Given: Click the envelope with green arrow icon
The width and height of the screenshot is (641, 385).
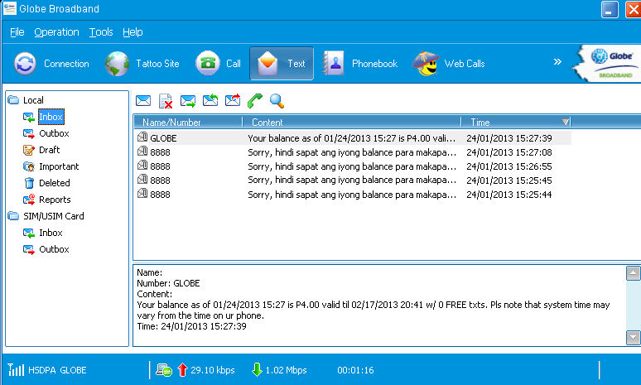Looking at the screenshot, I should 188,101.
